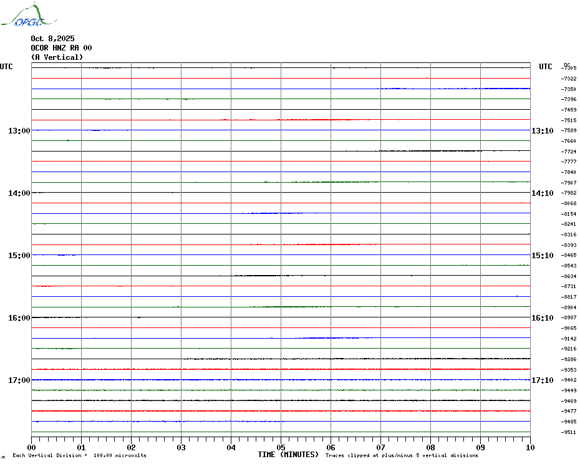Click the 14:00 time label on left
The height and width of the screenshot is (464, 580).
tap(19, 193)
